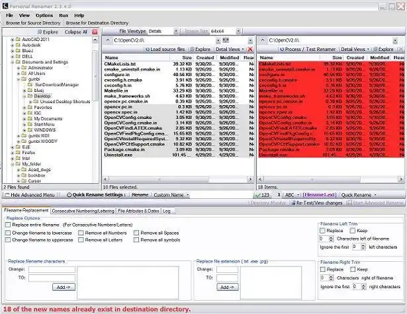This screenshot has width=407, height=314.
Task: Switch to File Attributes & Dates tab
Action: coord(138,211)
